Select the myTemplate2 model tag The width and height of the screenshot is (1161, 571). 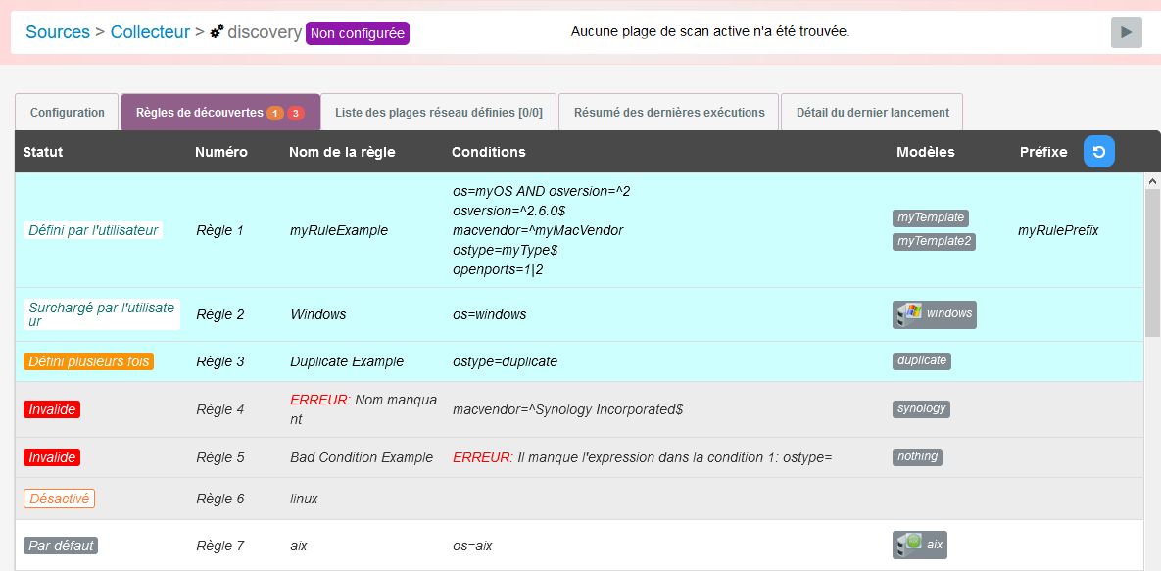tap(934, 241)
